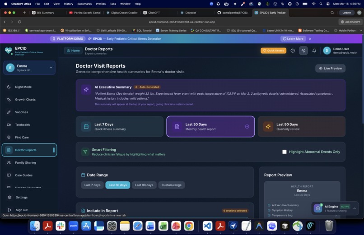Open SQL Tutorial bookmark
The height and width of the screenshot is (235, 364).
pos(142,30)
